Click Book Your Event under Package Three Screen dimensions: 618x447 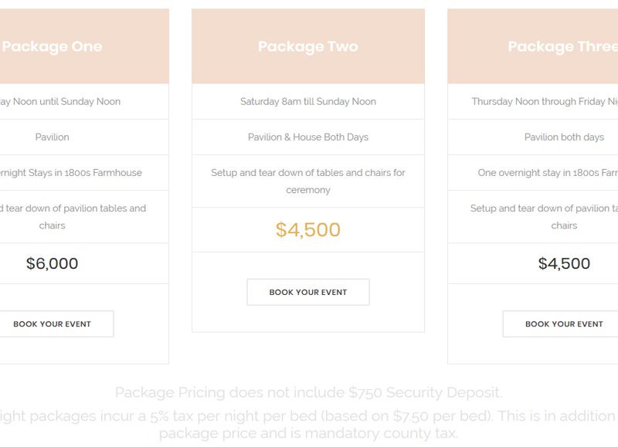(564, 323)
